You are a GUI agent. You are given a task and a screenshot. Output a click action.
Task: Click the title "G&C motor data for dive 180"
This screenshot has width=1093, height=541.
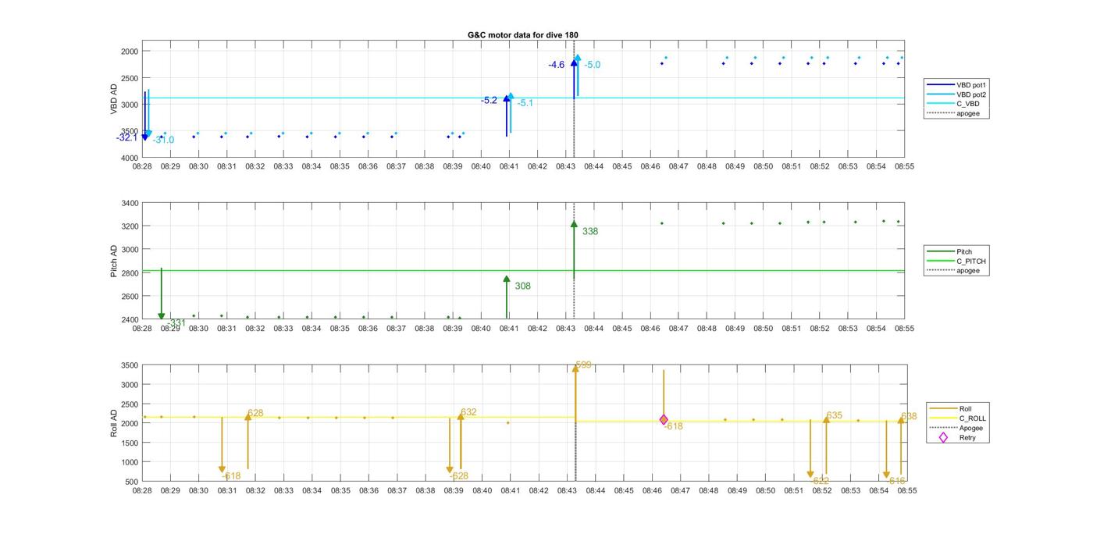522,35
